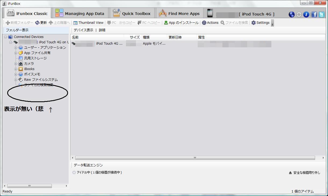Open the toolbar overflow dropdown arrow

coord(272,23)
